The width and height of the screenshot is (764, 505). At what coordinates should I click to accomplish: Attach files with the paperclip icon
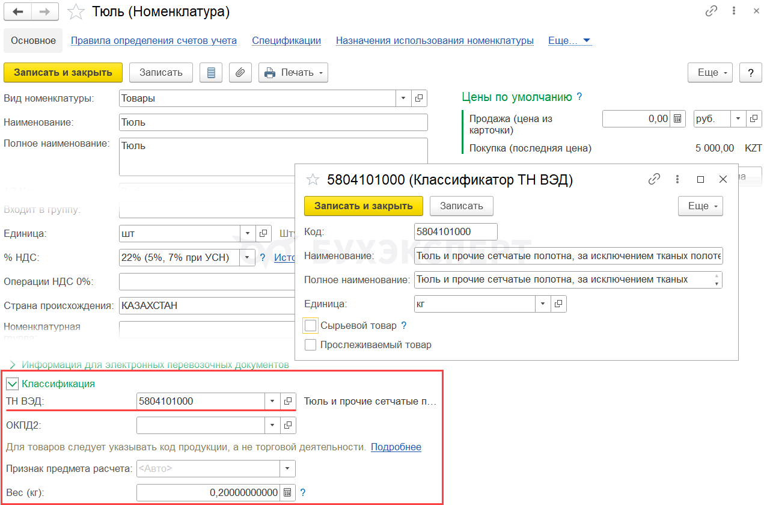(x=240, y=72)
